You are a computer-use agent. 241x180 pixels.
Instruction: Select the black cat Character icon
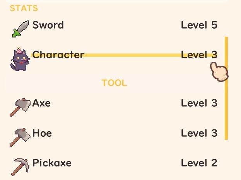click(x=19, y=60)
